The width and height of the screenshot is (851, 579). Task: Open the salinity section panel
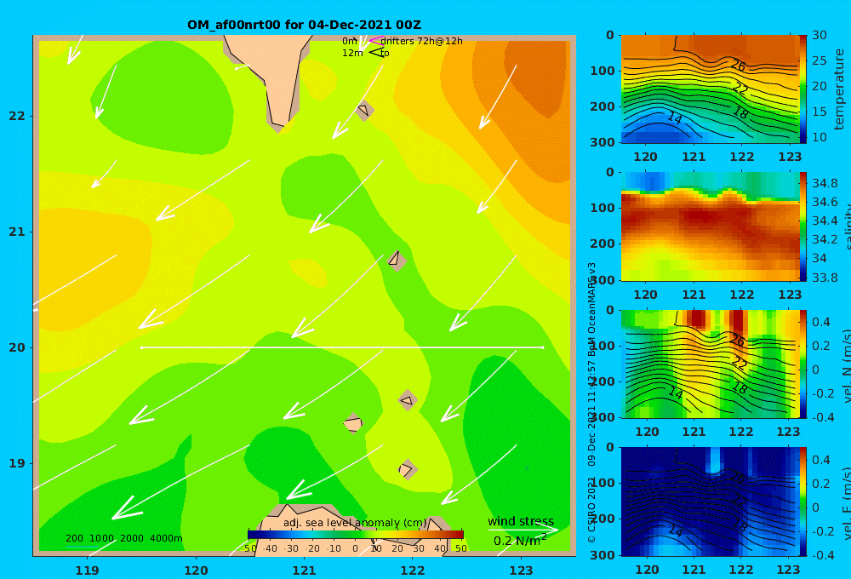[x=710, y=226]
